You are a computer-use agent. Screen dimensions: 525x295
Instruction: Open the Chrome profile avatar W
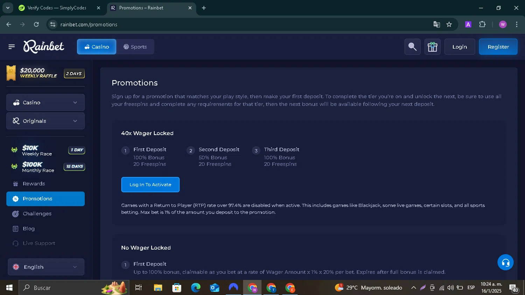pyautogui.click(x=503, y=24)
